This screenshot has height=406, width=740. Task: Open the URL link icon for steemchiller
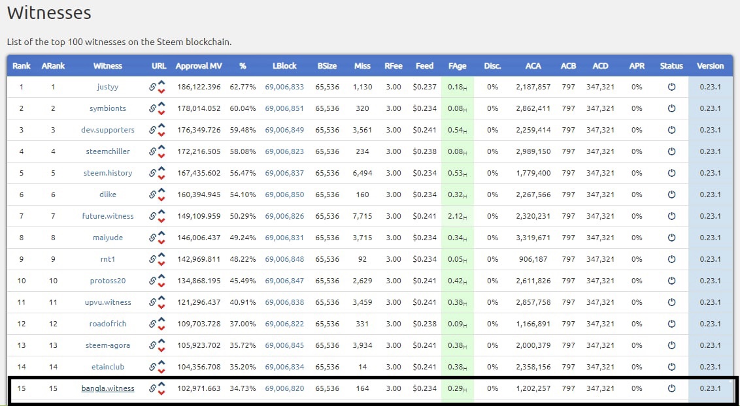153,151
